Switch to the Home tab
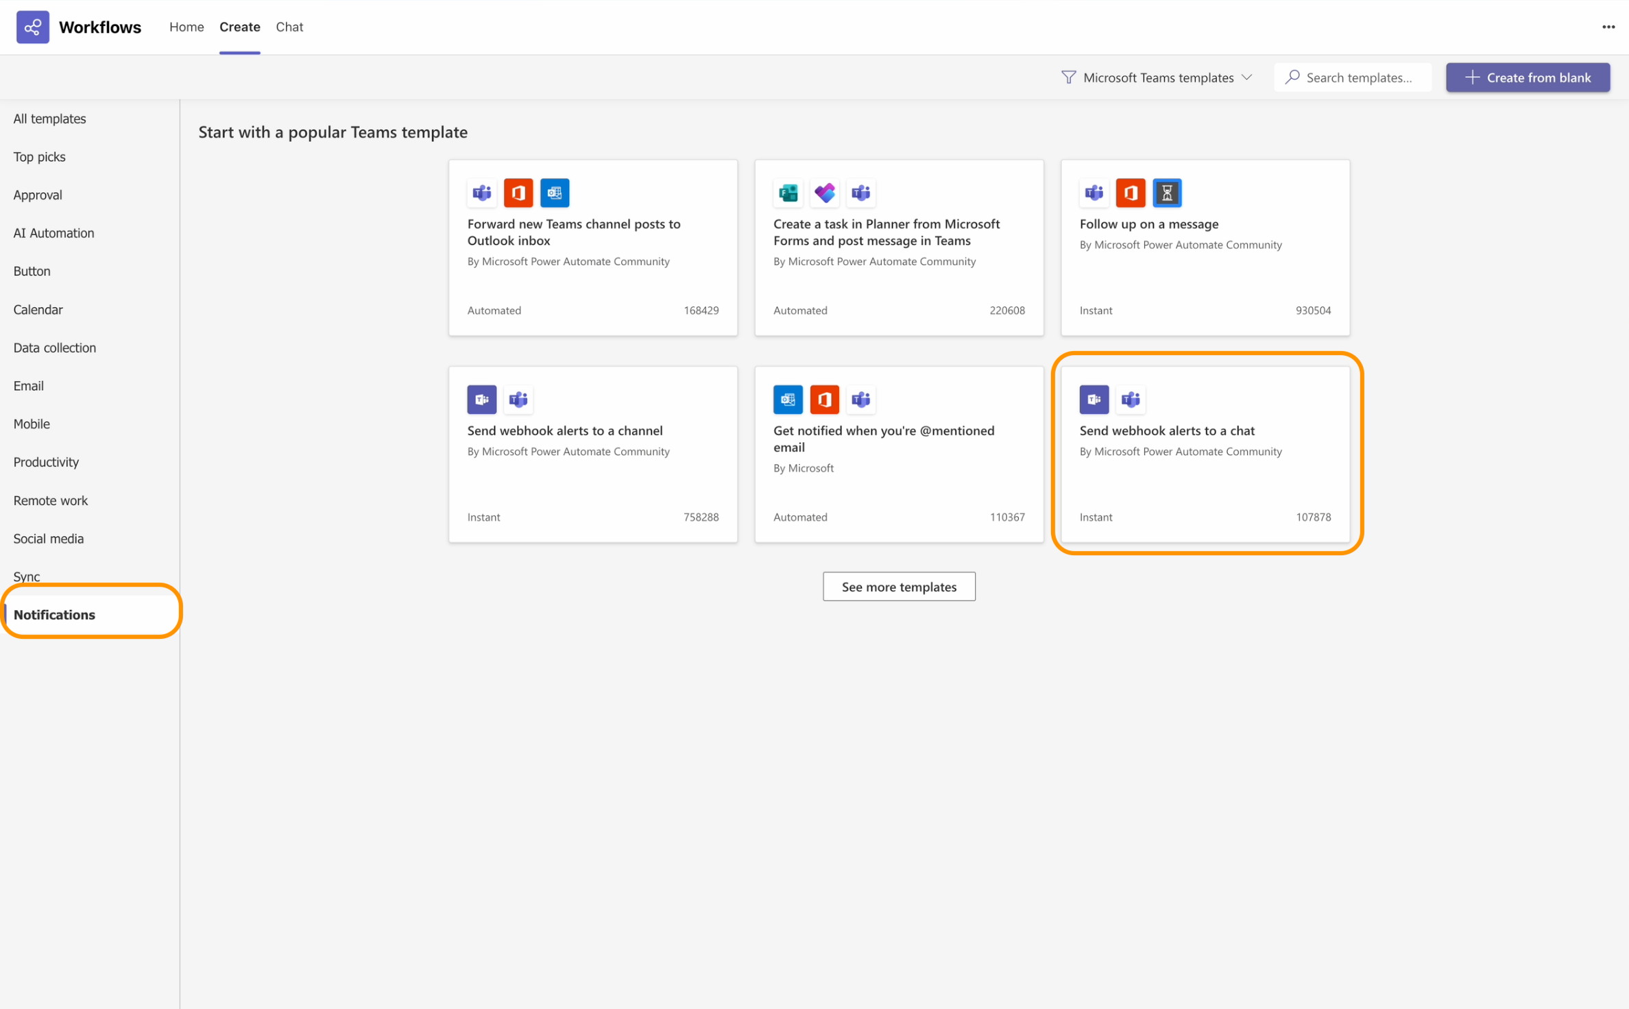The height and width of the screenshot is (1009, 1629). coord(186,27)
